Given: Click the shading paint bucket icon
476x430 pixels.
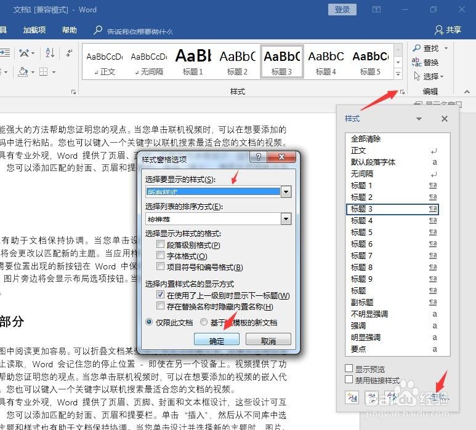Looking at the screenshot, I should (x=23, y=72).
